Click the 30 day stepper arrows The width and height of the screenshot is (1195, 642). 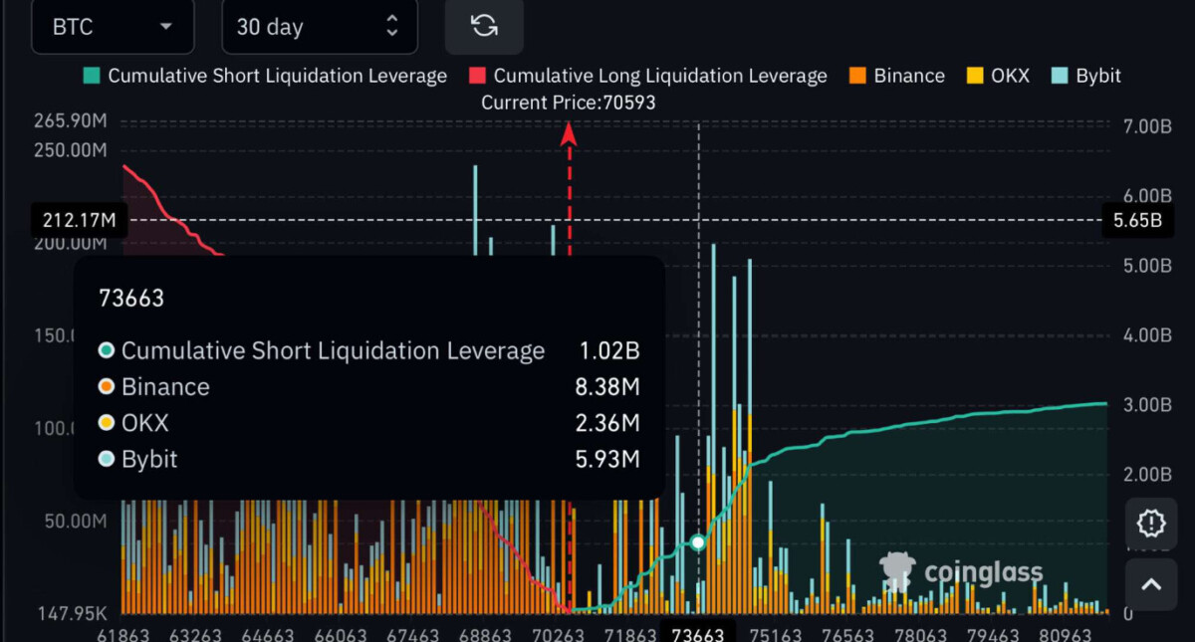coord(392,27)
